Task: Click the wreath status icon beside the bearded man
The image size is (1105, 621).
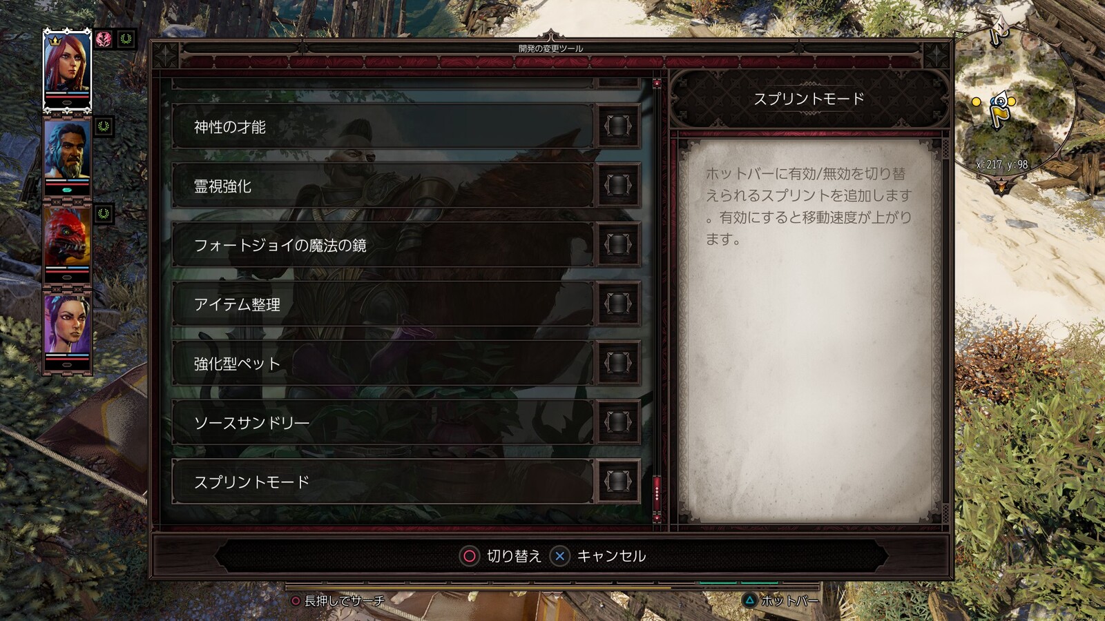Action: point(104,126)
